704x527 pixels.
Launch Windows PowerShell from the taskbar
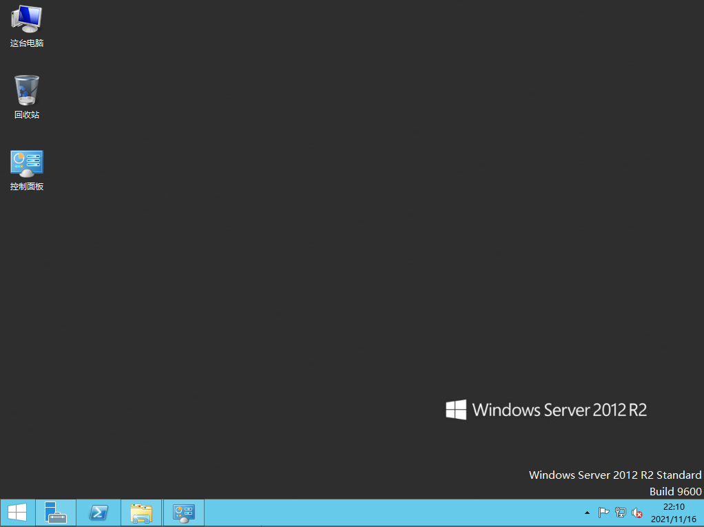(x=98, y=513)
